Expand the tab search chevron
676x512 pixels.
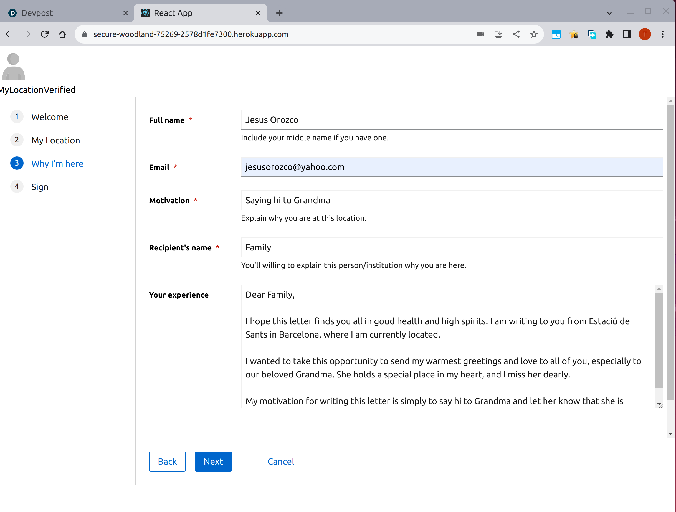tap(609, 13)
